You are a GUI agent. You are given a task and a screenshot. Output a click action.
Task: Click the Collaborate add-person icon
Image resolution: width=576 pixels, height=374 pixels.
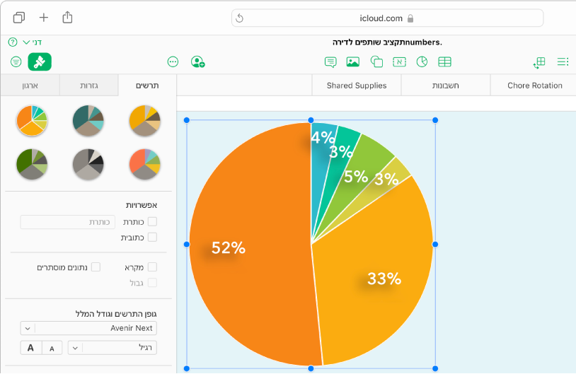(198, 62)
